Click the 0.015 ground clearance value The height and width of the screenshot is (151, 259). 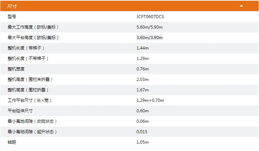click(x=142, y=132)
